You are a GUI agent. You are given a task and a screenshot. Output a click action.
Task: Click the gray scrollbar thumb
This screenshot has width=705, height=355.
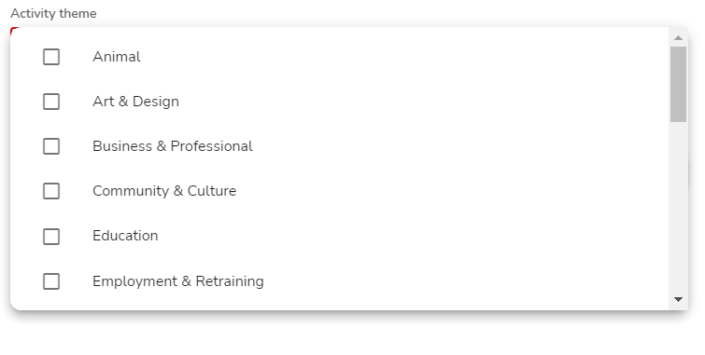(679, 84)
